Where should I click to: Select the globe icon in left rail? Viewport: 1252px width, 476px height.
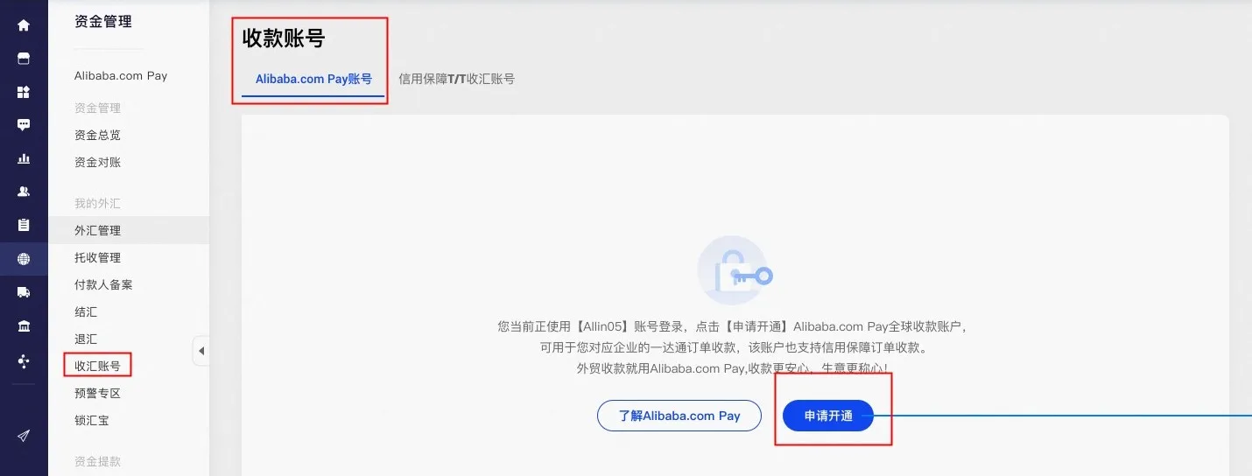pyautogui.click(x=24, y=259)
